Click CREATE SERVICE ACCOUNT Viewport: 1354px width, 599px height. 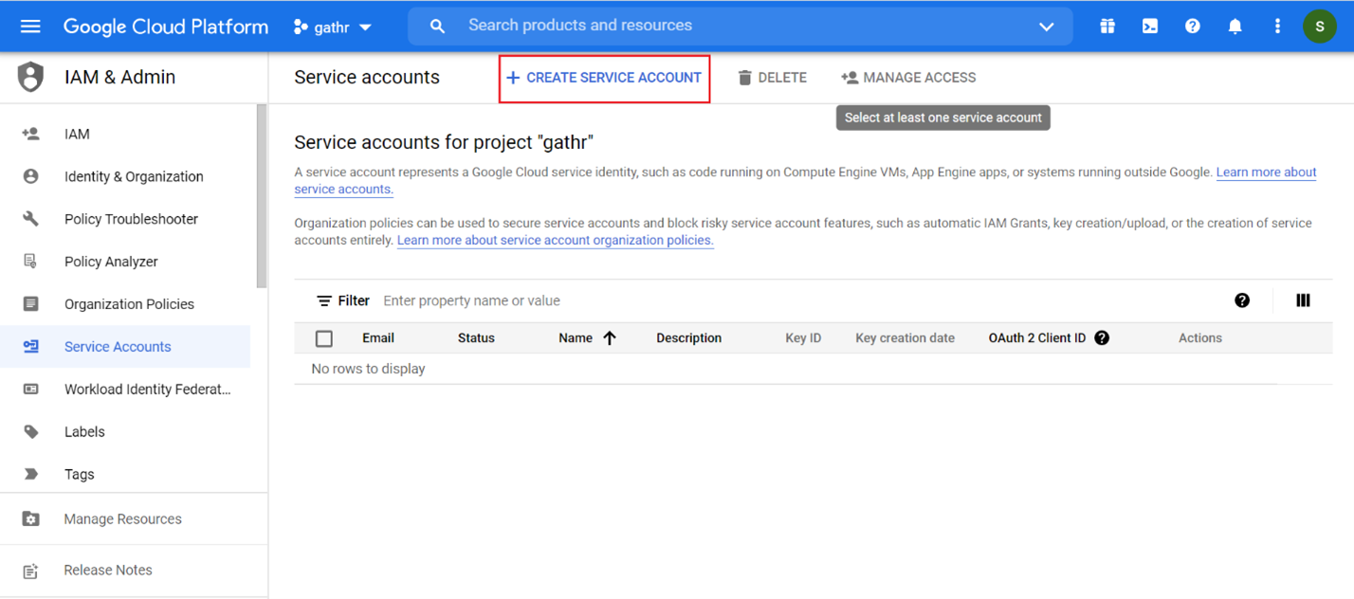point(604,77)
